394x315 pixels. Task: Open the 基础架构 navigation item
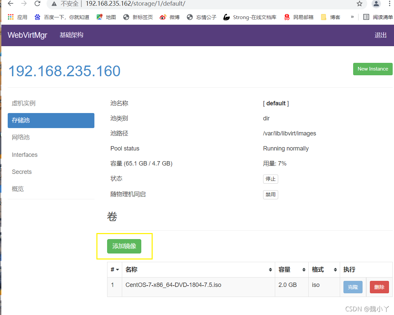pos(71,35)
